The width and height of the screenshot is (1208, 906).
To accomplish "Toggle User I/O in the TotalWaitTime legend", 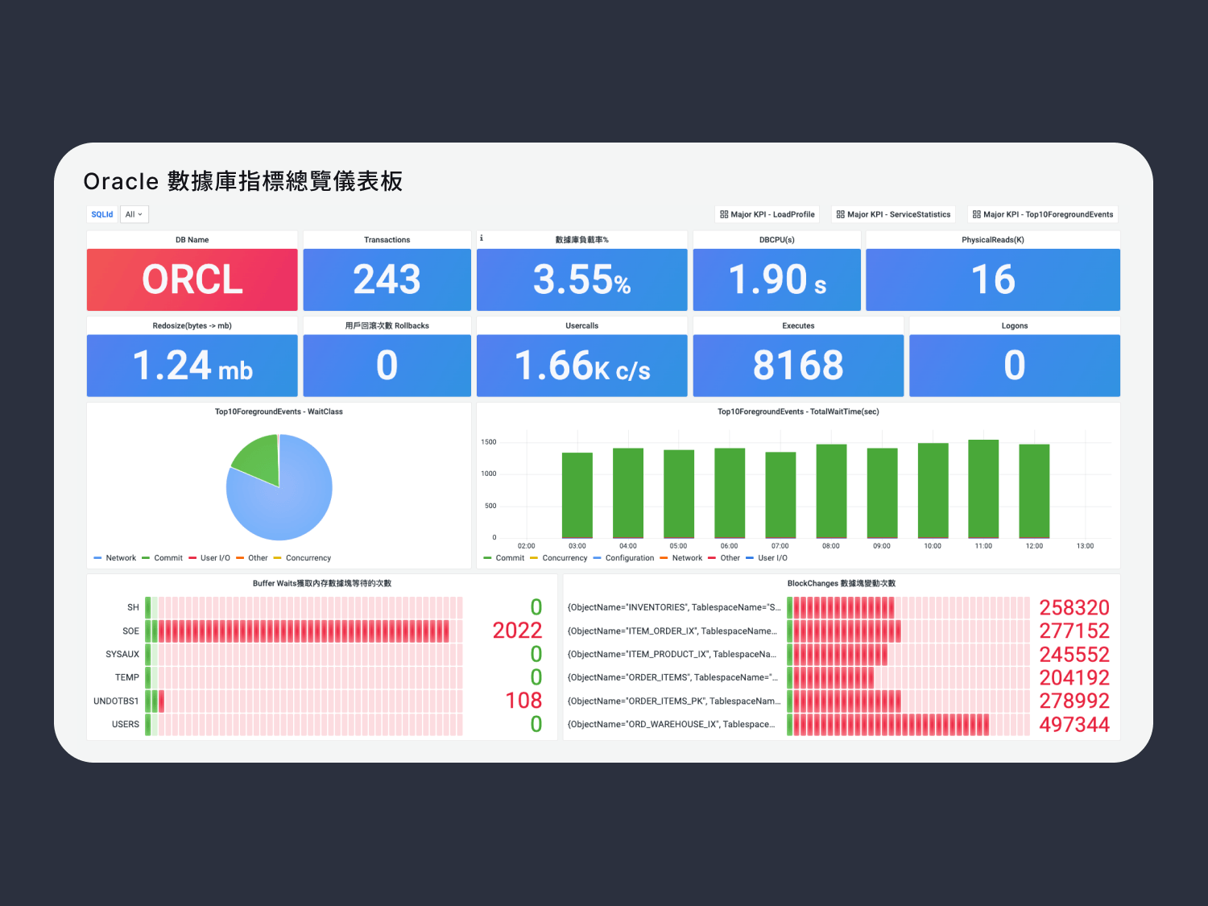I will 772,558.
